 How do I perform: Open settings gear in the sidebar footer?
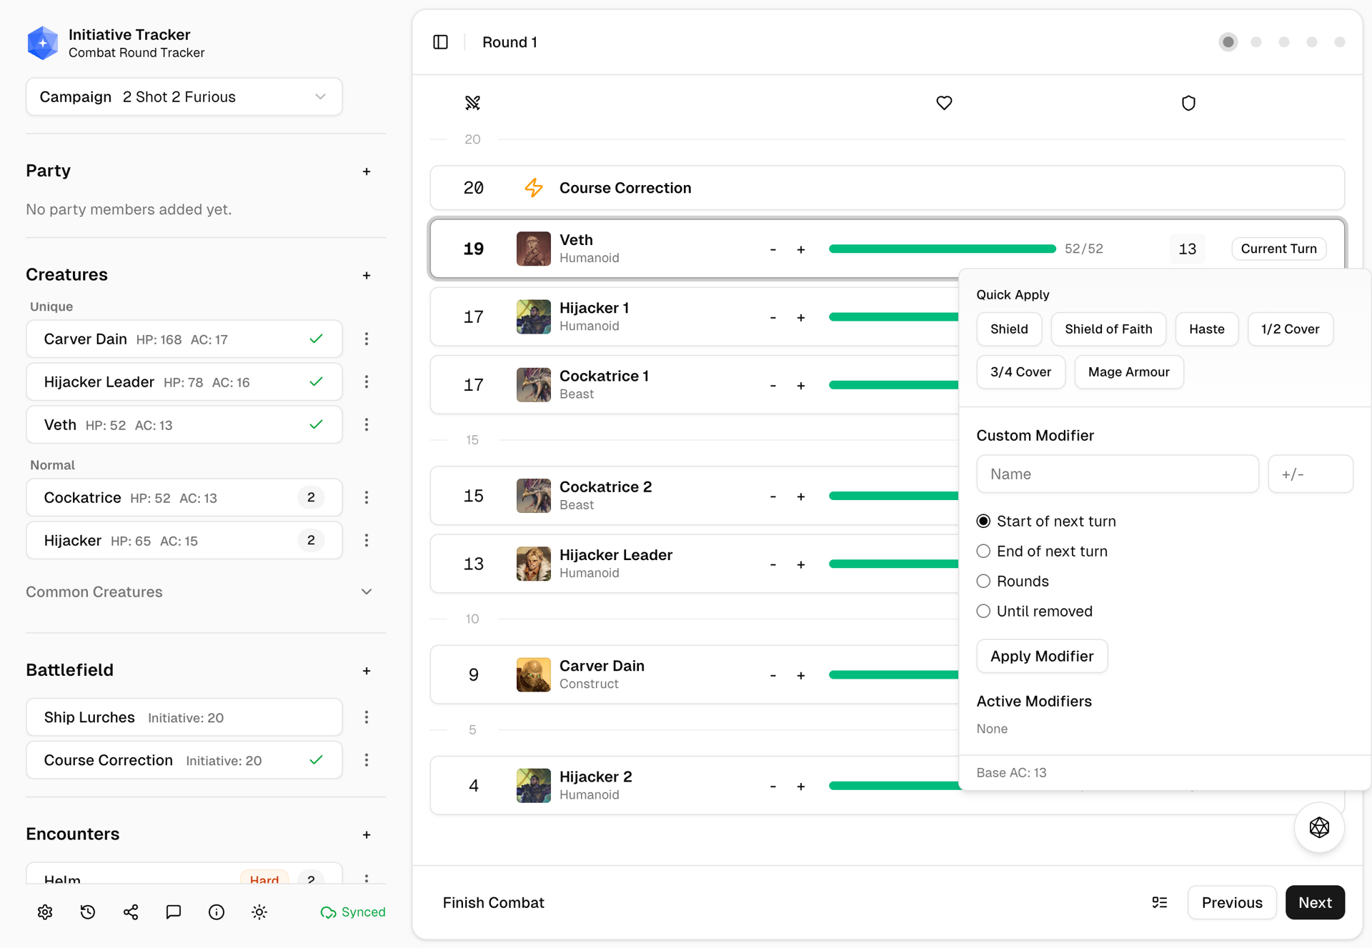tap(45, 912)
